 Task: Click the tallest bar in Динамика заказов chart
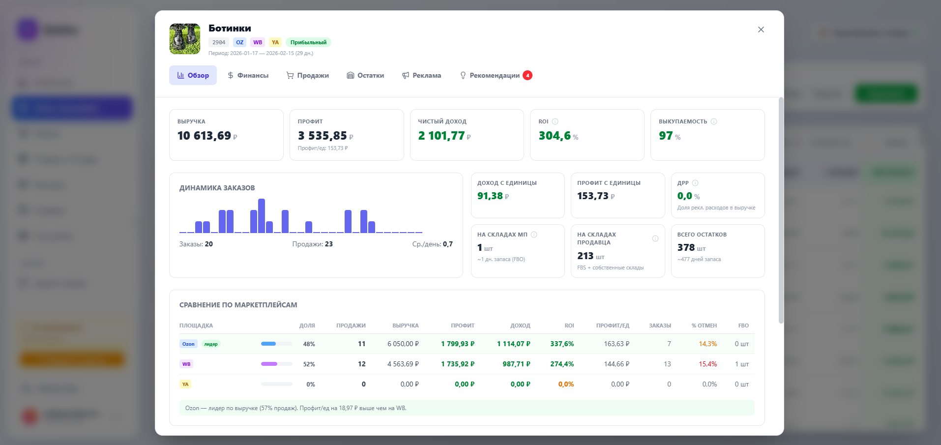click(x=262, y=215)
